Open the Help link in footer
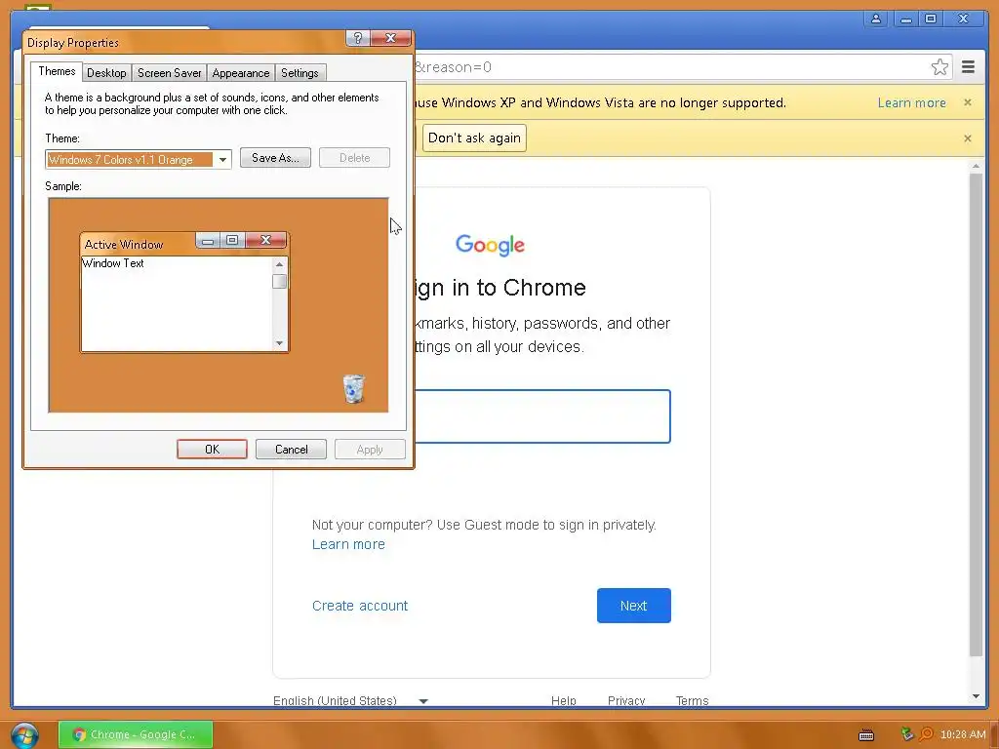This screenshot has width=999, height=749. (x=563, y=700)
